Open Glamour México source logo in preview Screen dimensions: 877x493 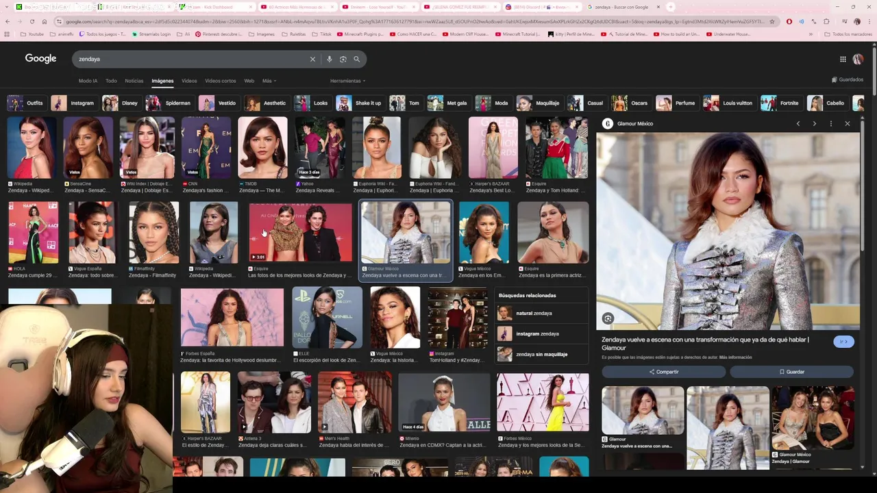(x=608, y=124)
